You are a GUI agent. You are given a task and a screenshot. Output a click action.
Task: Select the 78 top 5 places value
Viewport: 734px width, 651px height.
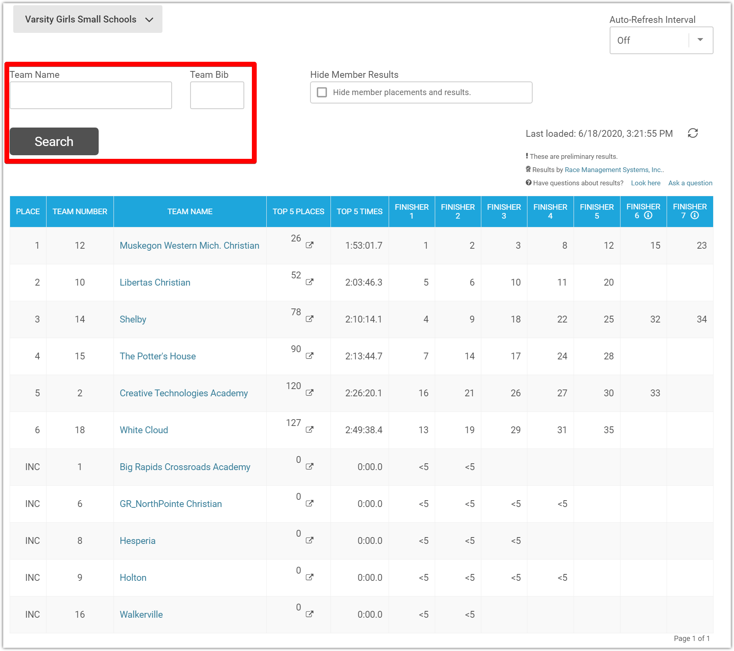click(296, 312)
